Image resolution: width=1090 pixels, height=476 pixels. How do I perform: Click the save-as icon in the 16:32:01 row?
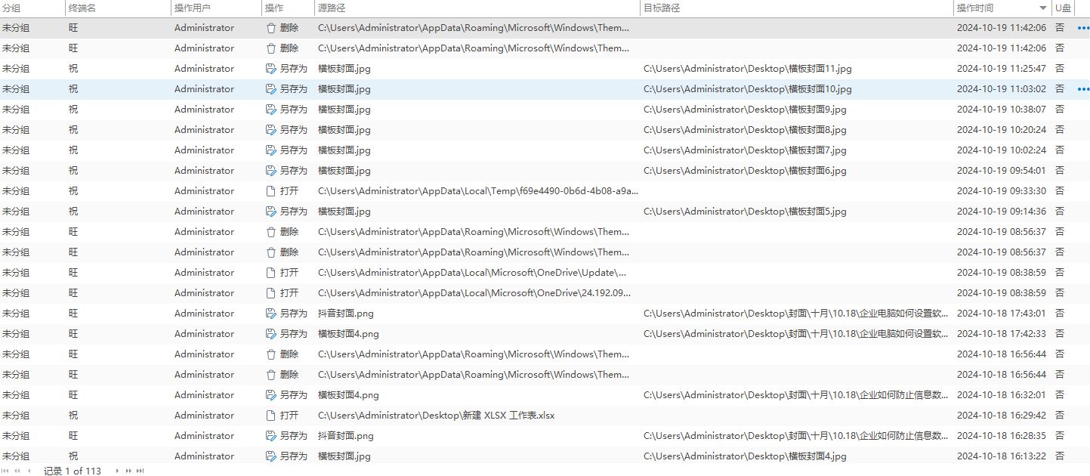pyautogui.click(x=271, y=395)
